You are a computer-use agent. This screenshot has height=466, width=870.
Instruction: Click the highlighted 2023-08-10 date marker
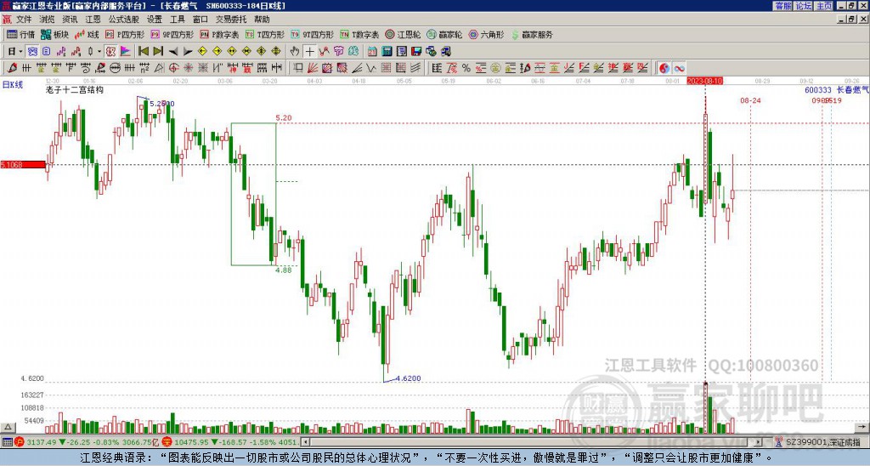point(704,81)
